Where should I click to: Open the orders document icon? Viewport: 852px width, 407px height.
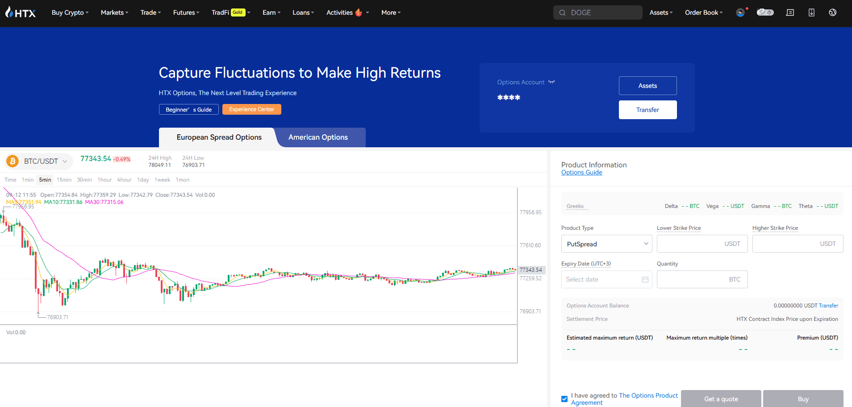pos(790,12)
